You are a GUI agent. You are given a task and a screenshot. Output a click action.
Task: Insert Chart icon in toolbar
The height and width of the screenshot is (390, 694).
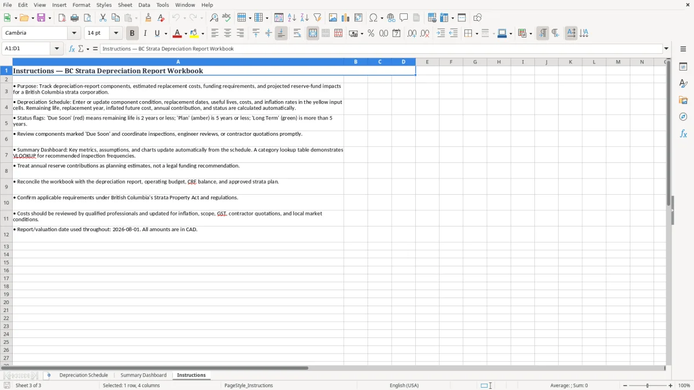click(x=346, y=18)
